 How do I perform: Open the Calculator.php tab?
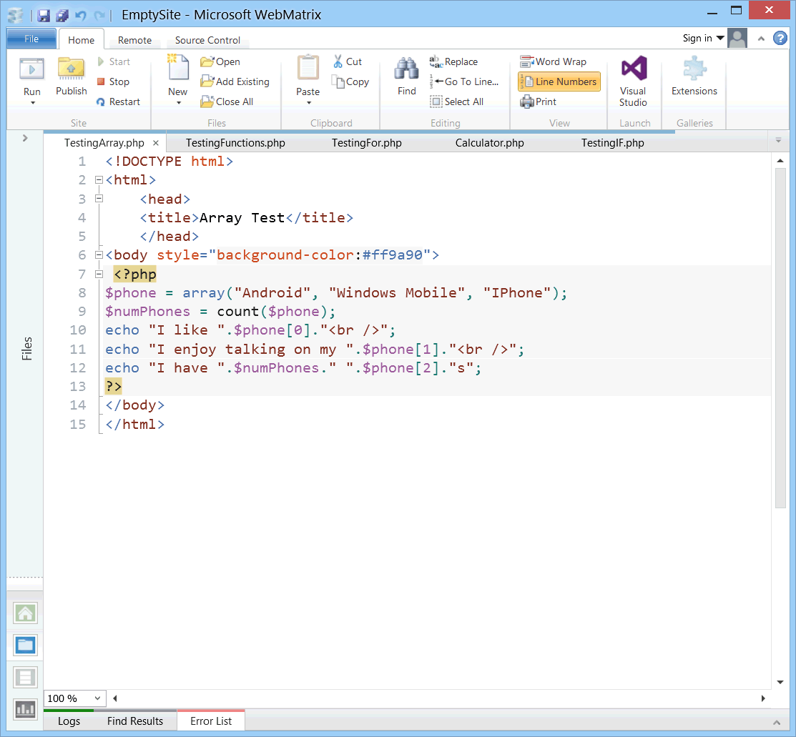489,143
